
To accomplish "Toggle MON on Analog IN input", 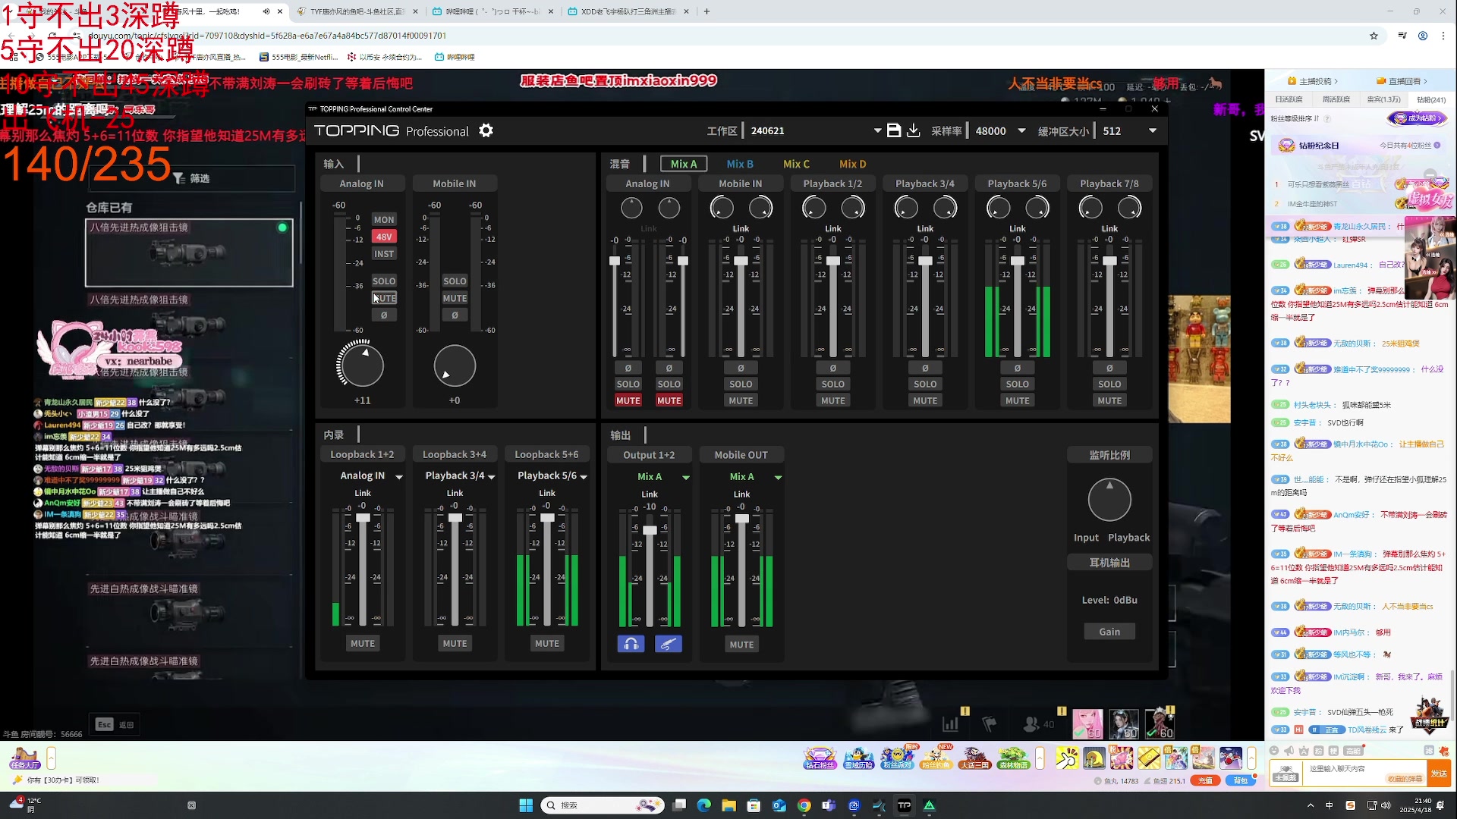I will (384, 219).
